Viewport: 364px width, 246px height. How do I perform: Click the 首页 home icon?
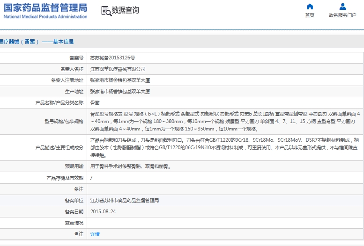click(310, 7)
